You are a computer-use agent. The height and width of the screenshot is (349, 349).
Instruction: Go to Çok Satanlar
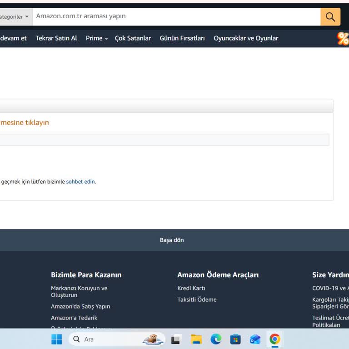click(x=133, y=38)
